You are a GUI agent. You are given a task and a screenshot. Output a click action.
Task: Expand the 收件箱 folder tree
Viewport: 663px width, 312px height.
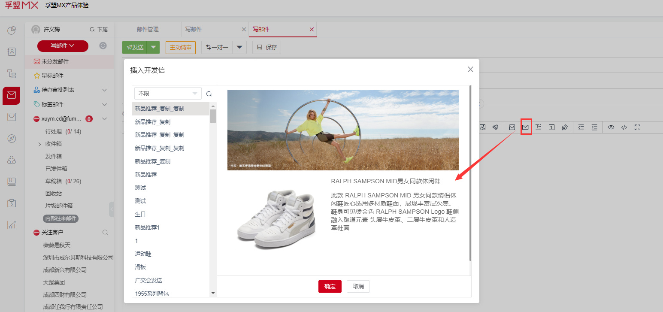coord(39,144)
